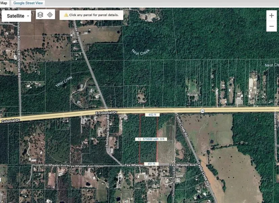The image size is (279, 203).
Task: Click the route 50 highway shield
Action: [202, 111]
